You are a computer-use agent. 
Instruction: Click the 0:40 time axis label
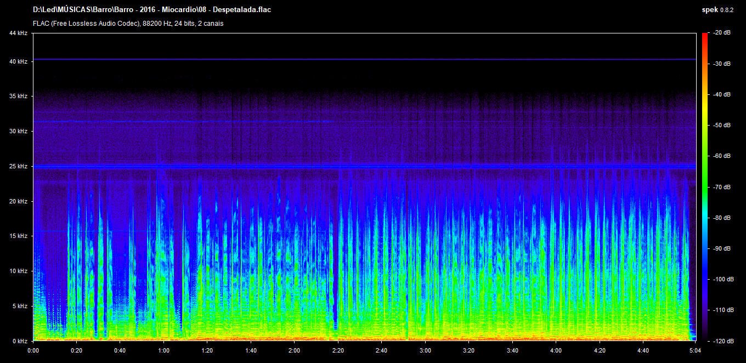click(120, 350)
